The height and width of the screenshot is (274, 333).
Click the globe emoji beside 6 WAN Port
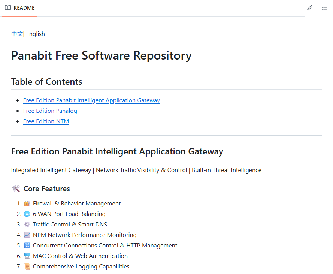coord(27,214)
